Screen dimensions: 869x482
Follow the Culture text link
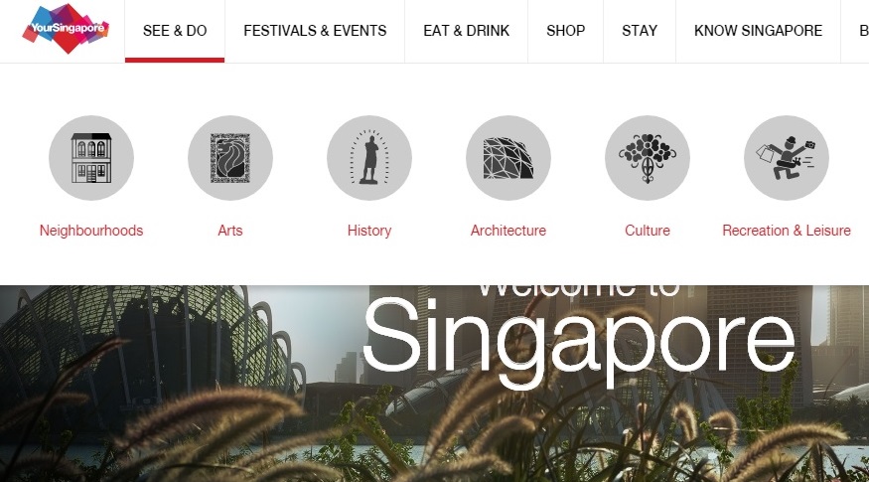tap(648, 231)
